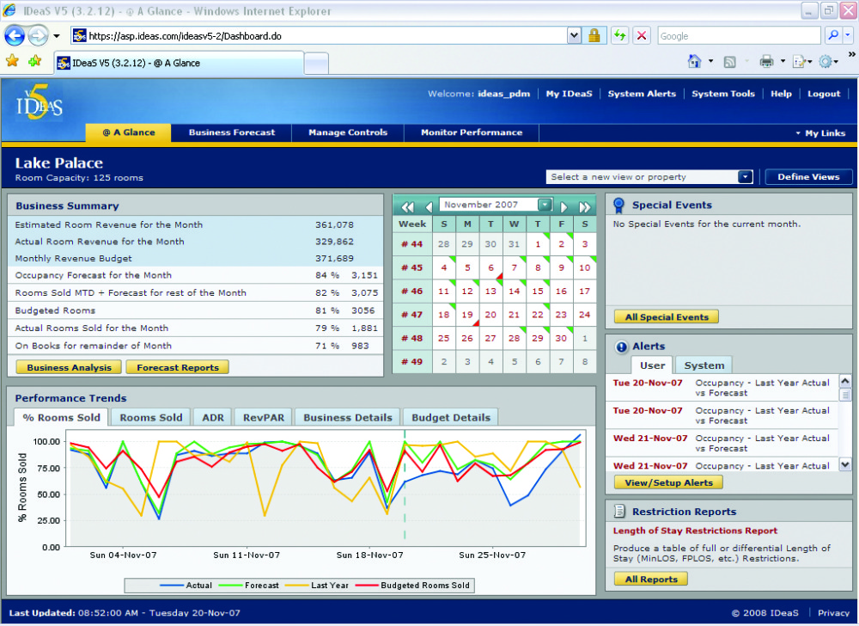Screen dimensions: 859x626
Task: Open Length of Stay Restrictions Report link
Action: [x=695, y=531]
